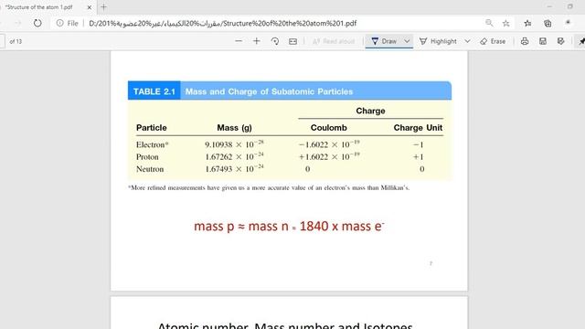Open the profile icon in the browser toolbar
The height and width of the screenshot is (329, 585).
[x=568, y=23]
